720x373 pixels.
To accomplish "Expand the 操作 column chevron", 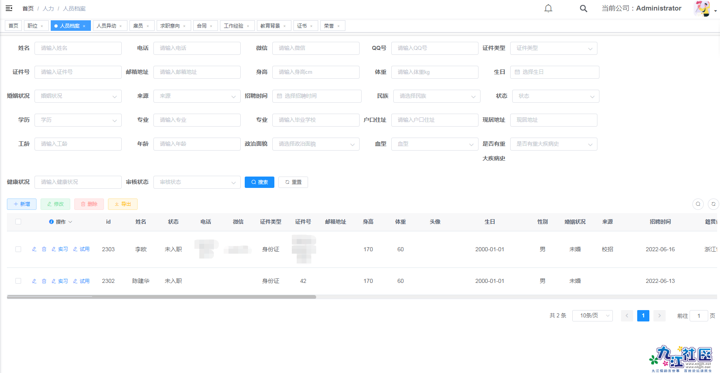I will point(71,222).
